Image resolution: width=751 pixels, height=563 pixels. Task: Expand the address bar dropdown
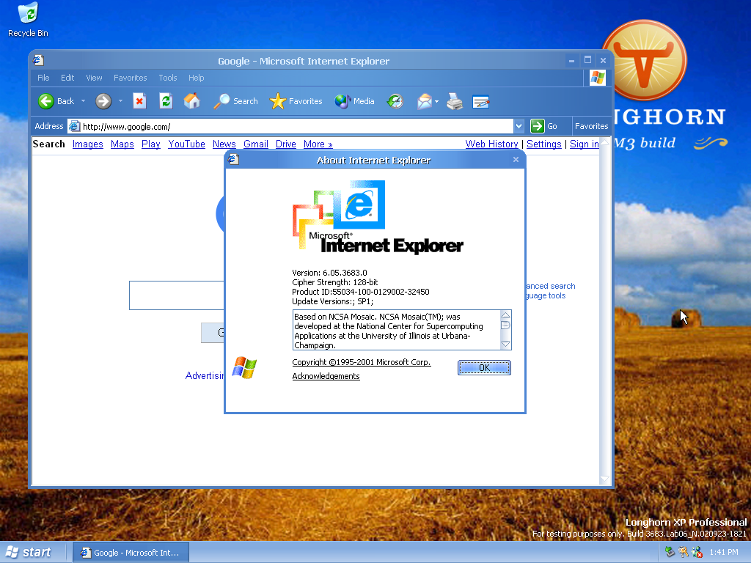(x=519, y=126)
